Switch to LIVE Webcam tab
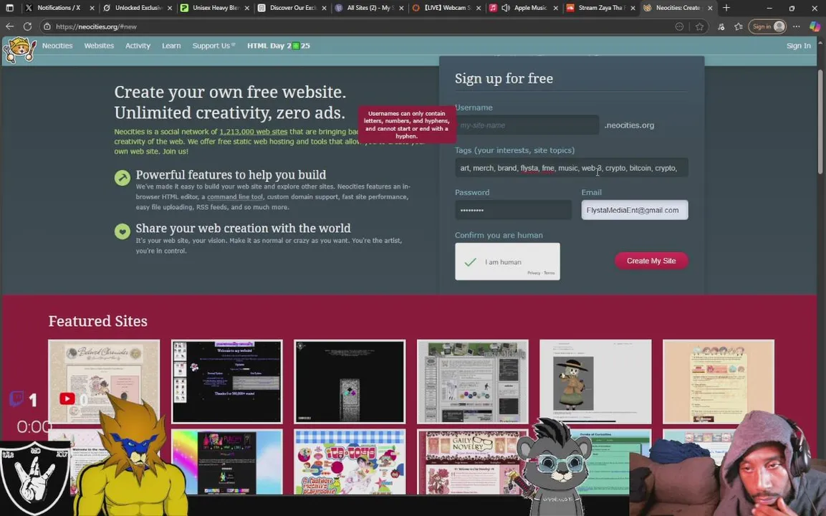826x516 pixels. pyautogui.click(x=446, y=8)
